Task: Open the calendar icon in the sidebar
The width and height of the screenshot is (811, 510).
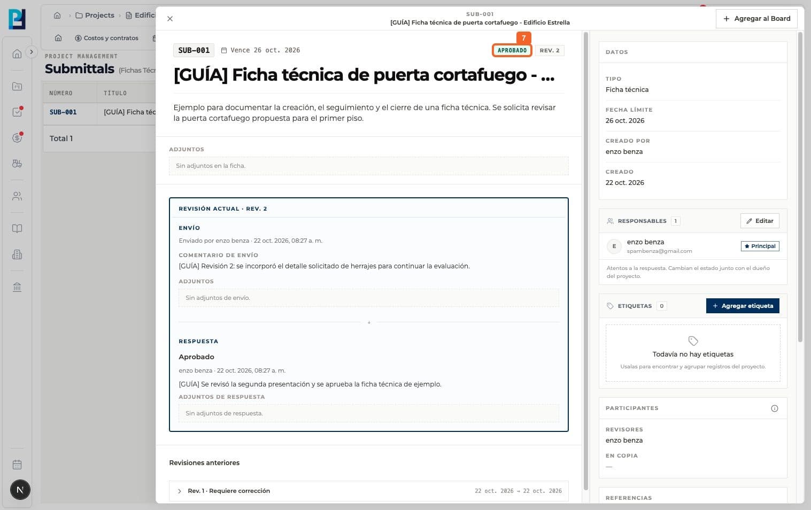Action: [17, 465]
